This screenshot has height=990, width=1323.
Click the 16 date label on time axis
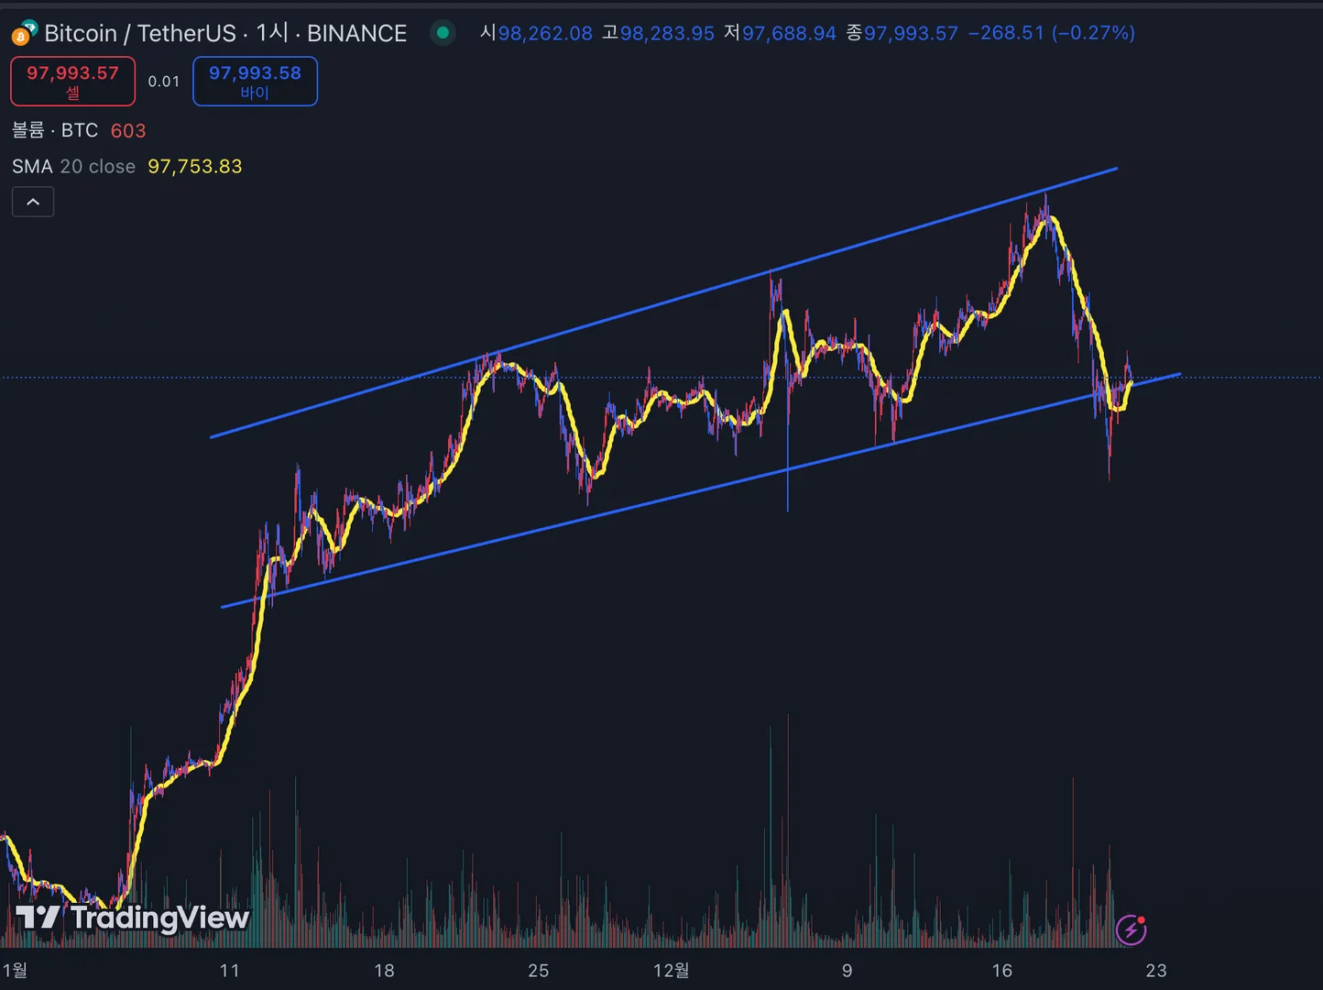1002,971
